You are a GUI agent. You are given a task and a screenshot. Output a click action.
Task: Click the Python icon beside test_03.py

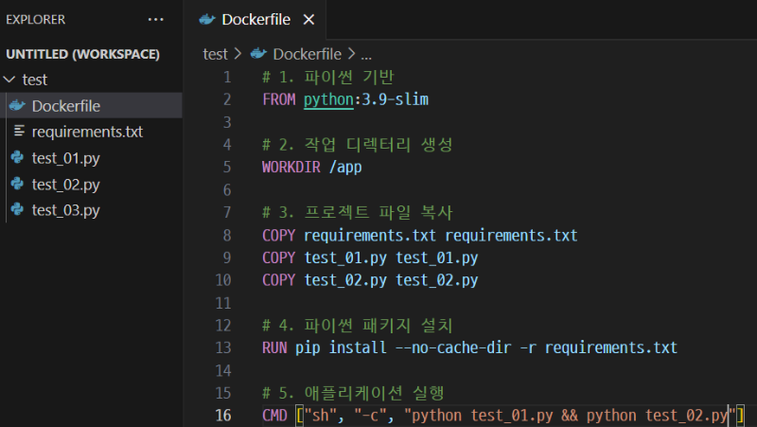point(17,209)
